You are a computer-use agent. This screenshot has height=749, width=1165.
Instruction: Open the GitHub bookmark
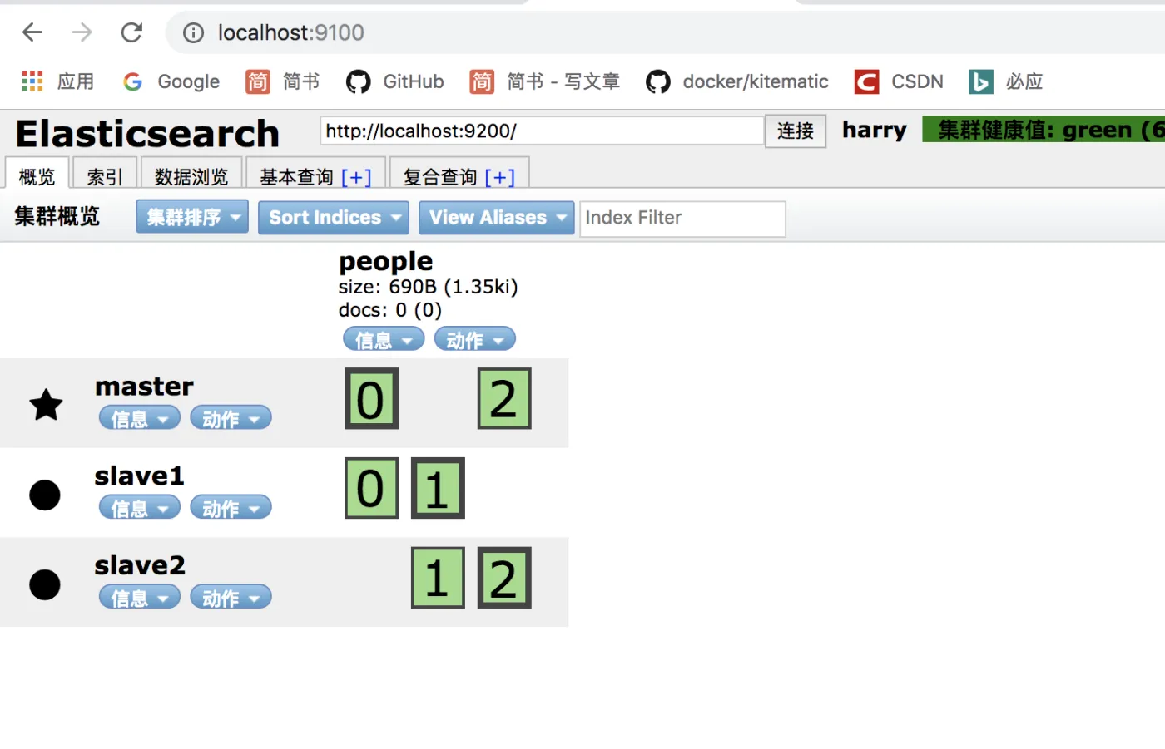click(395, 81)
